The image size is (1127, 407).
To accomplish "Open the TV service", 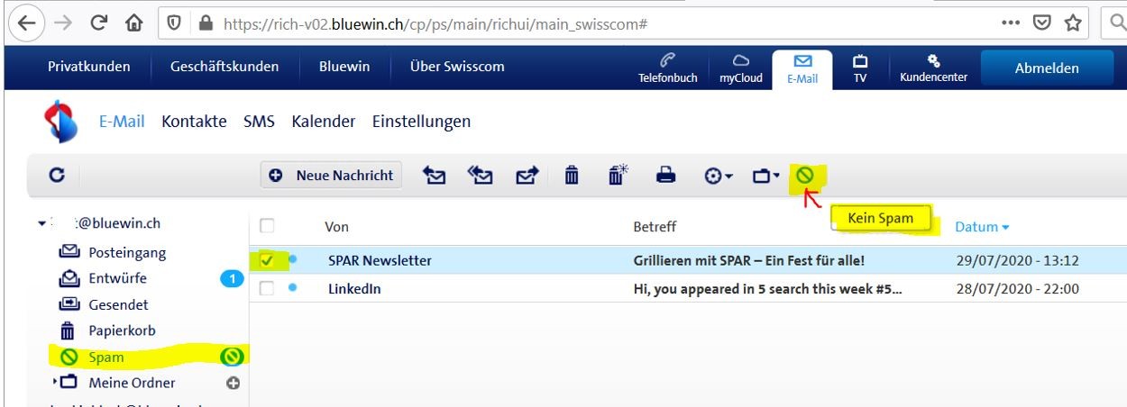I will [860, 68].
